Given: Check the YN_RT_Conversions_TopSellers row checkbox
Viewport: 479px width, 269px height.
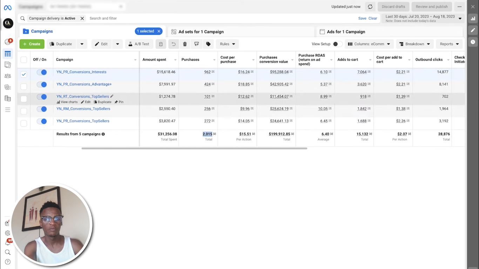Looking at the screenshot, I should pos(23,99).
